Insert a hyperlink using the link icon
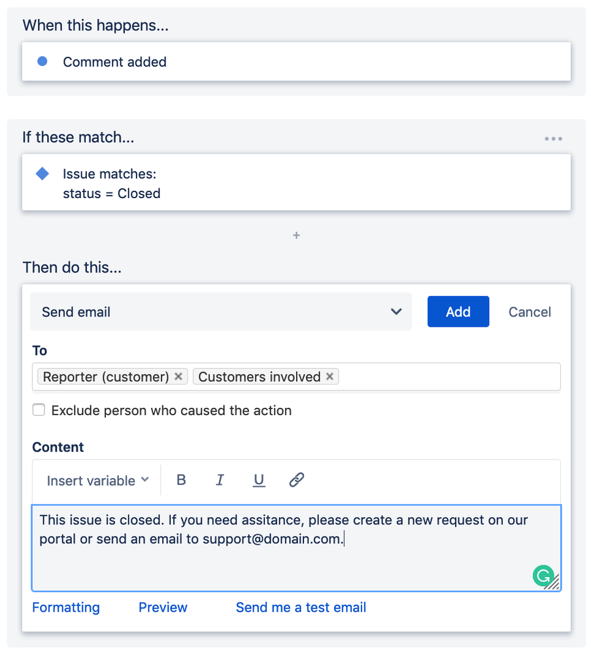This screenshot has height=653, width=591. [297, 480]
